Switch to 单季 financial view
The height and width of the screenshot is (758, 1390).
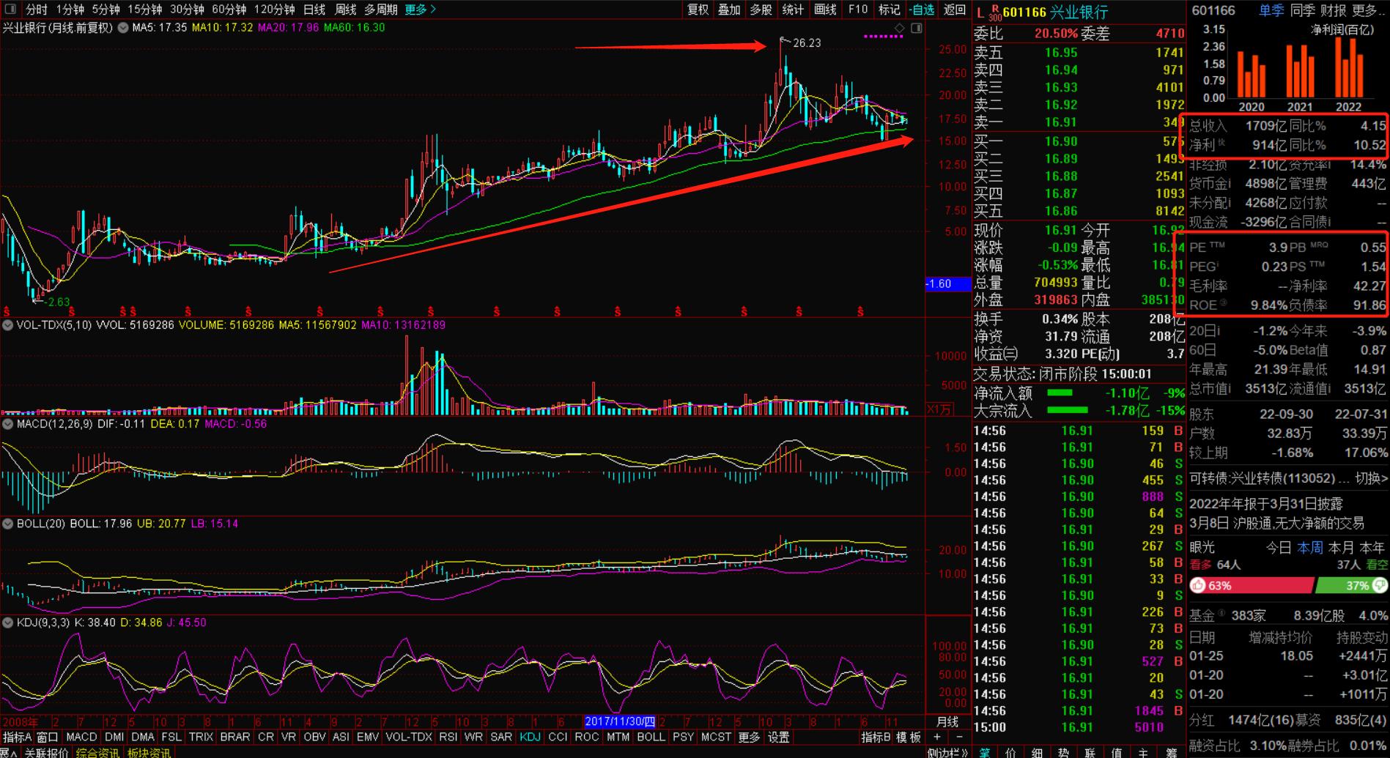1271,10
